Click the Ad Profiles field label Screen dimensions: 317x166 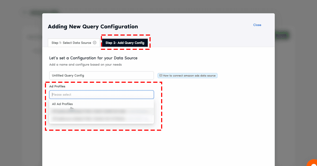point(57,86)
